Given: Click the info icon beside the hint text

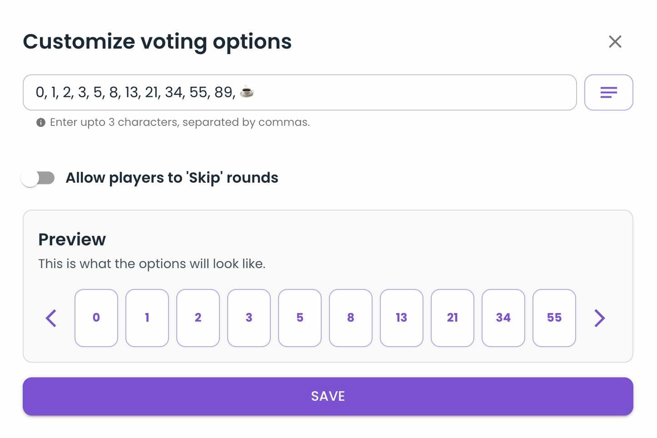Looking at the screenshot, I should point(41,123).
